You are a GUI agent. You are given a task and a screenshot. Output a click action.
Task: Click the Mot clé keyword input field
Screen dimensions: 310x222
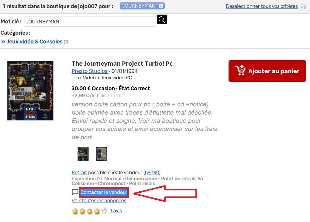[90, 21]
